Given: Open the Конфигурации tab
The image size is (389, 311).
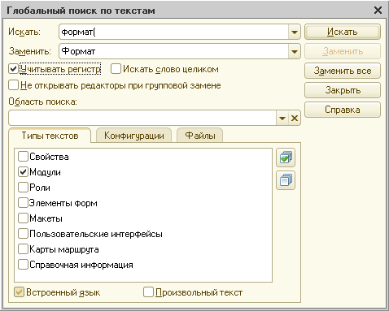Looking at the screenshot, I should tap(134, 136).
